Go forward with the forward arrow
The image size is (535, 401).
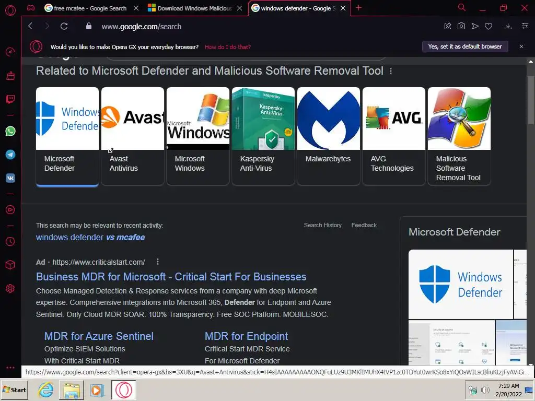pos(47,26)
